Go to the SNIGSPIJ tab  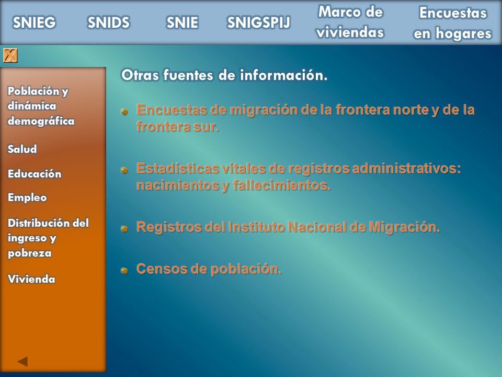259,23
